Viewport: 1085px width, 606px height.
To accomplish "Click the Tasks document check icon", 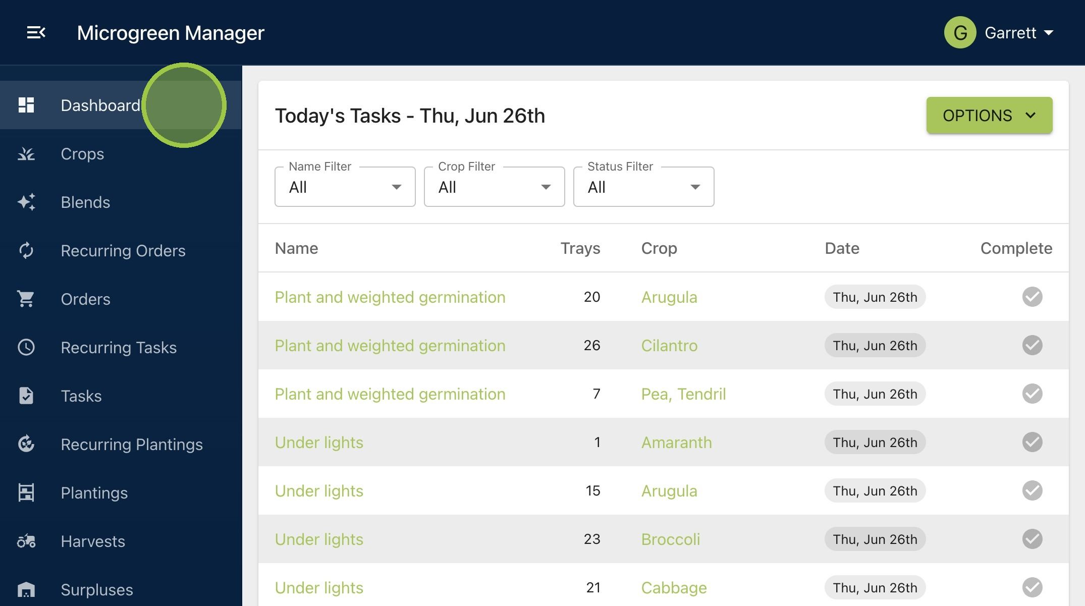I will [26, 396].
